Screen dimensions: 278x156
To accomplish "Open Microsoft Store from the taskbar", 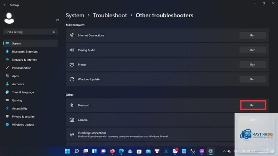I will coord(139,151).
